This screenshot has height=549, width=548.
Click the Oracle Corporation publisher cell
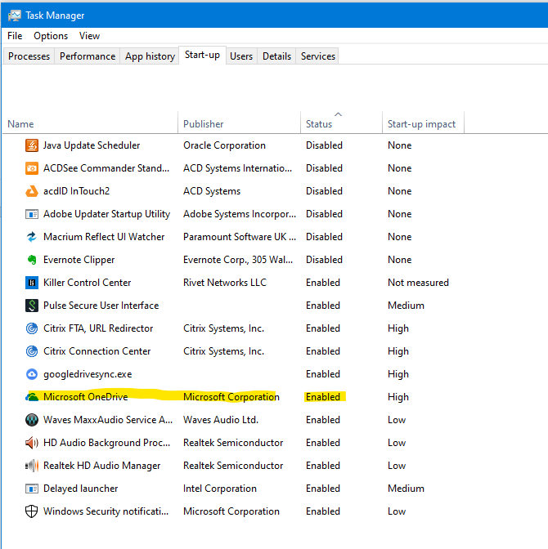coord(224,145)
